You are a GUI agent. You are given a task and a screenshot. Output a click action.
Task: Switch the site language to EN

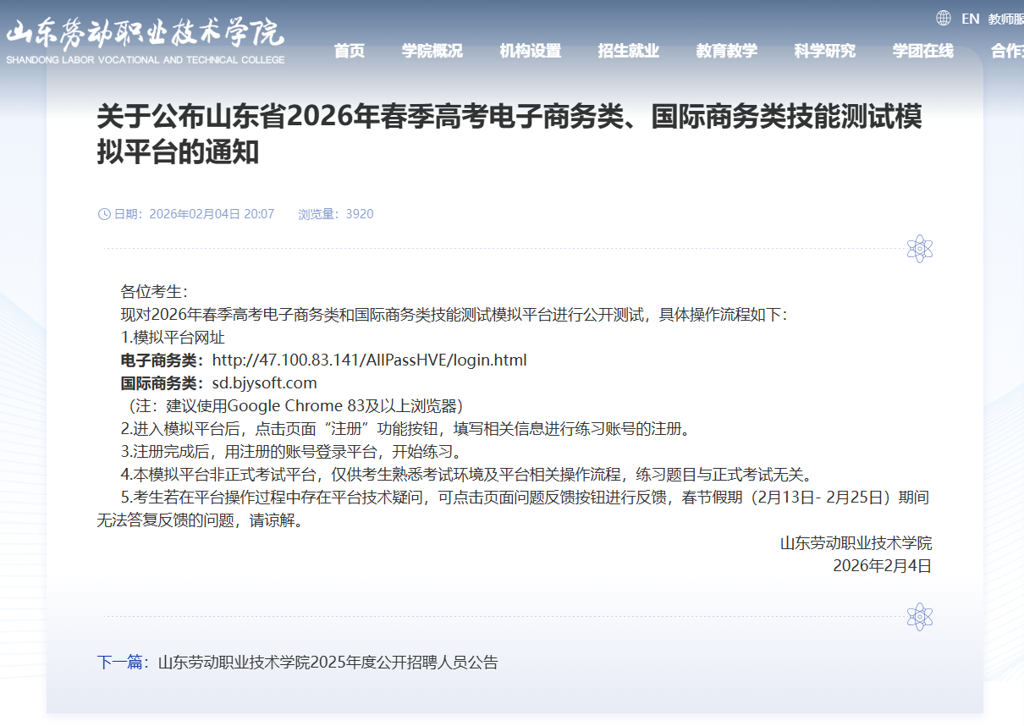tap(970, 19)
